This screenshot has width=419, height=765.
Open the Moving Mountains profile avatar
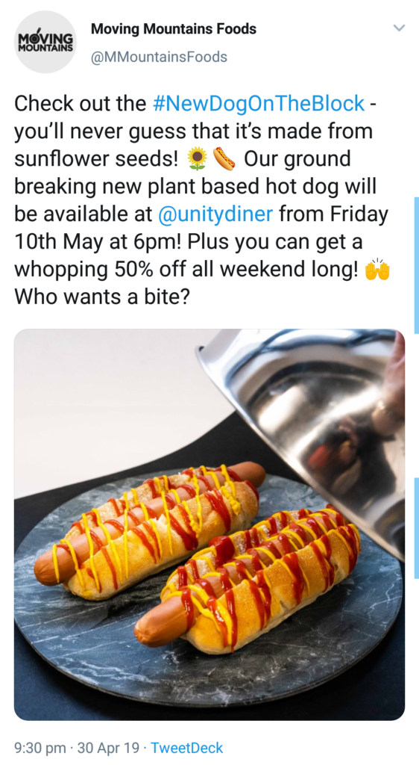tap(45, 42)
